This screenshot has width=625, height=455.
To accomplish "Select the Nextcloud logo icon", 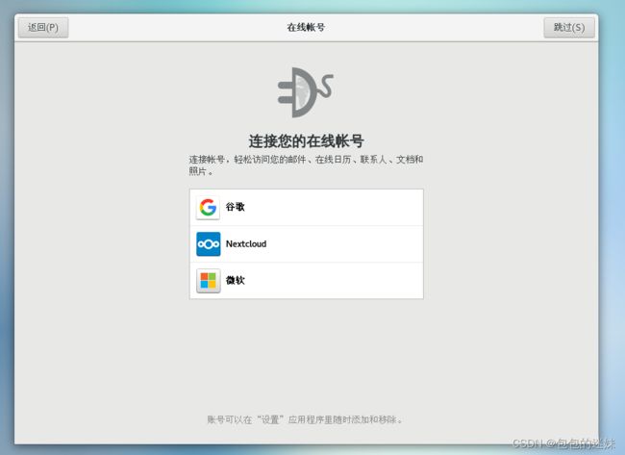I will 208,244.
